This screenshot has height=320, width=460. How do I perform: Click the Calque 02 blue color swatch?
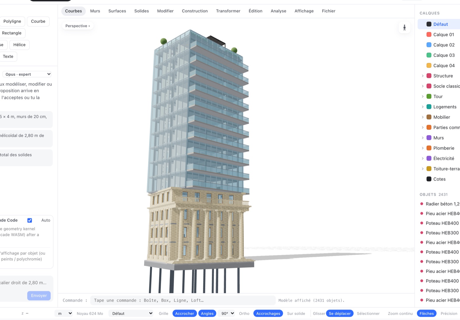429,45
